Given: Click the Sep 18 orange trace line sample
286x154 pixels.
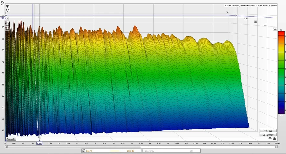Looking at the screenshot, I should click(x=115, y=151).
